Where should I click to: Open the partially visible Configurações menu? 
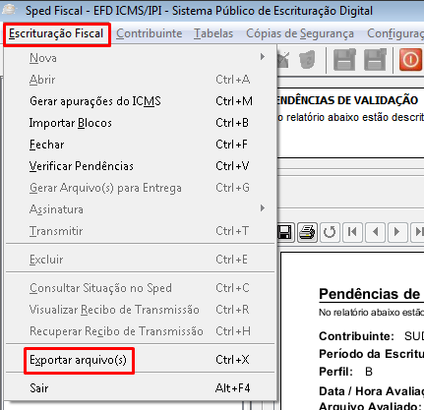(395, 33)
